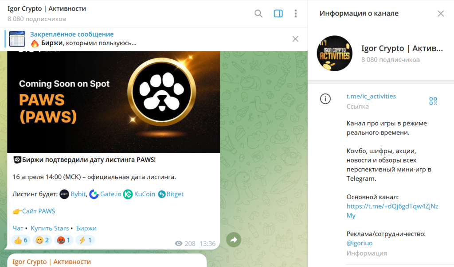Click the lightning bolt reaction with count 1
Image resolution: width=454 pixels, height=267 pixels.
(x=85, y=240)
